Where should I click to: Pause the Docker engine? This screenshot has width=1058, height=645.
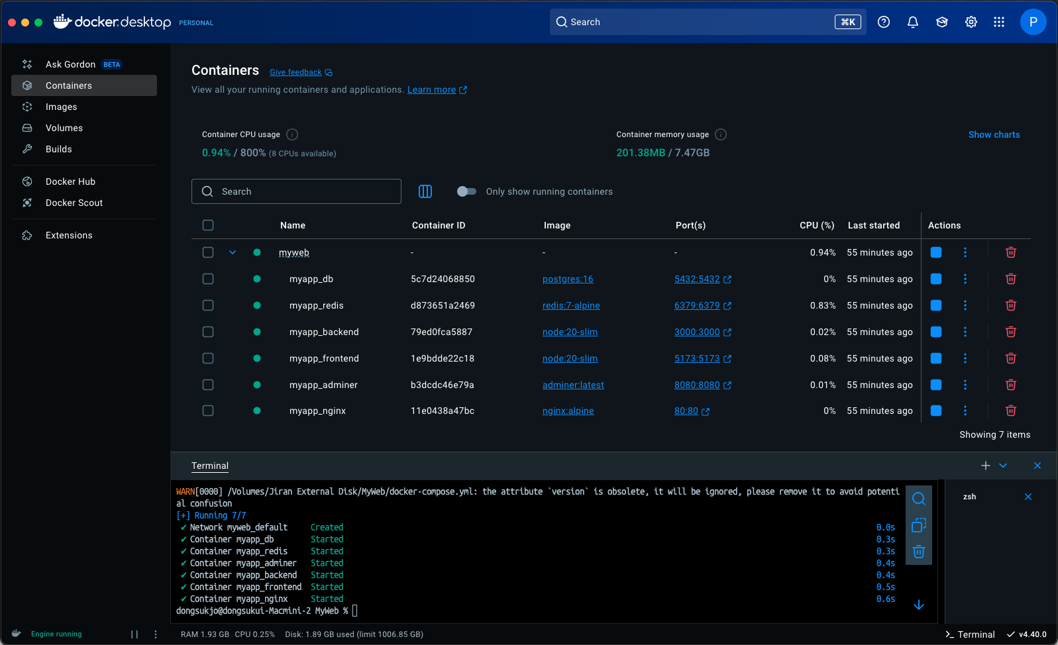[x=134, y=634]
